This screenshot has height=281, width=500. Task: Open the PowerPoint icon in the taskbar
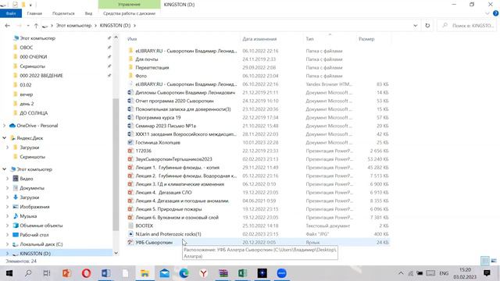tap(66, 273)
